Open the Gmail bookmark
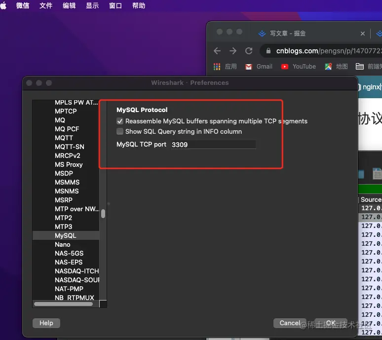Viewport: 382px width, 340px height. point(259,67)
